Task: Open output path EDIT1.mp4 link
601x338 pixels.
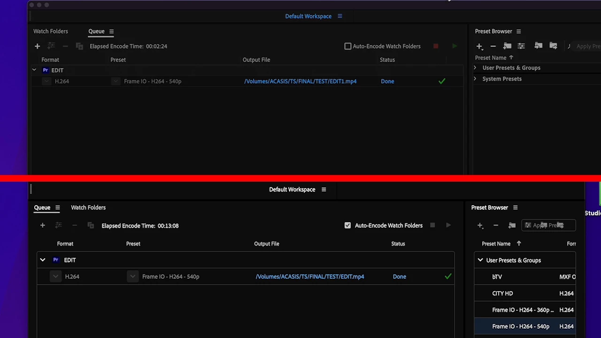Action: coord(300,81)
